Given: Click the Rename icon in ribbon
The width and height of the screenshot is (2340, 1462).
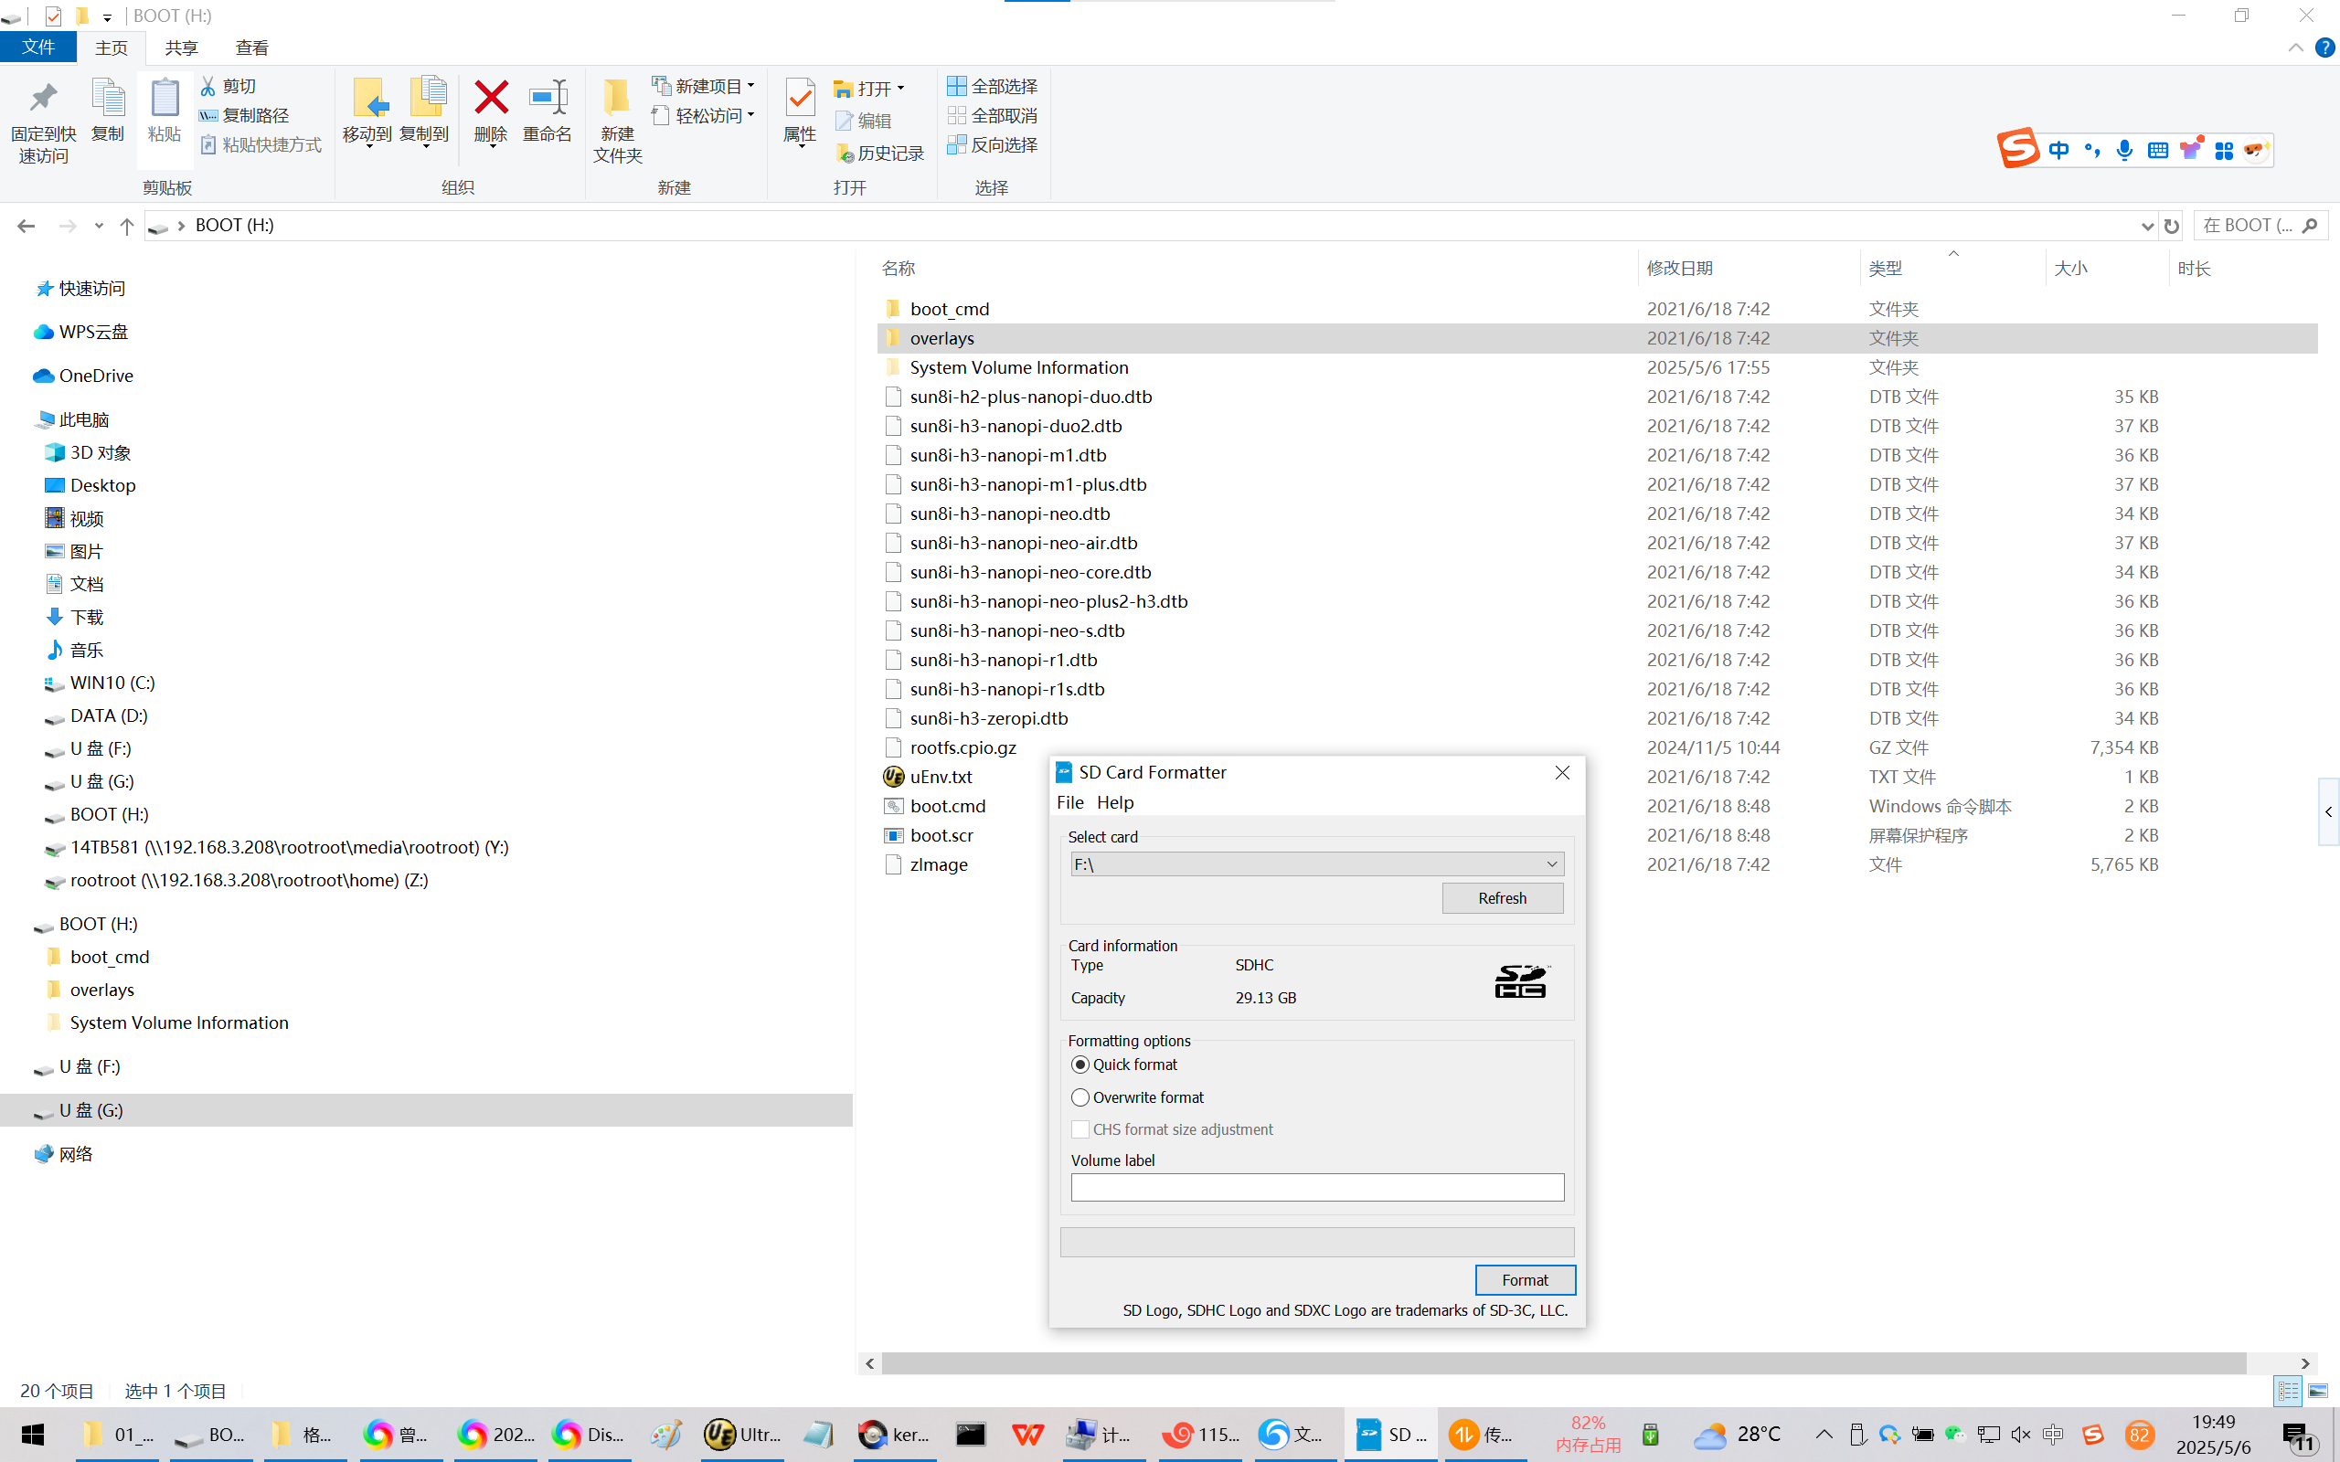Looking at the screenshot, I should click(x=548, y=99).
